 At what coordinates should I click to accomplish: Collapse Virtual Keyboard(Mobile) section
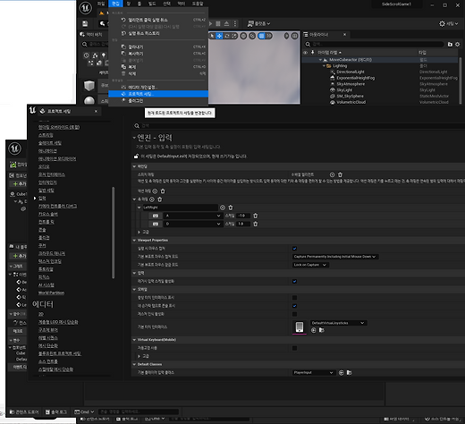point(134,340)
